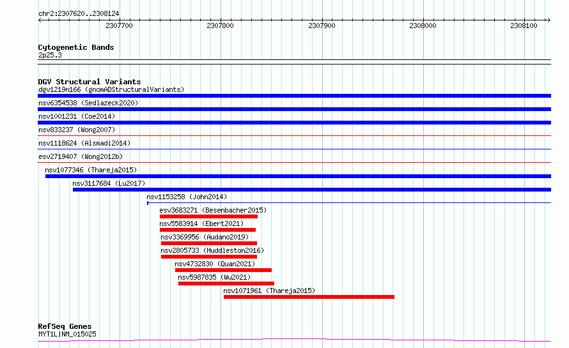Open nsv3117684 (Lu2017) label
Image resolution: width=569 pixels, height=348 pixels.
(x=109, y=183)
